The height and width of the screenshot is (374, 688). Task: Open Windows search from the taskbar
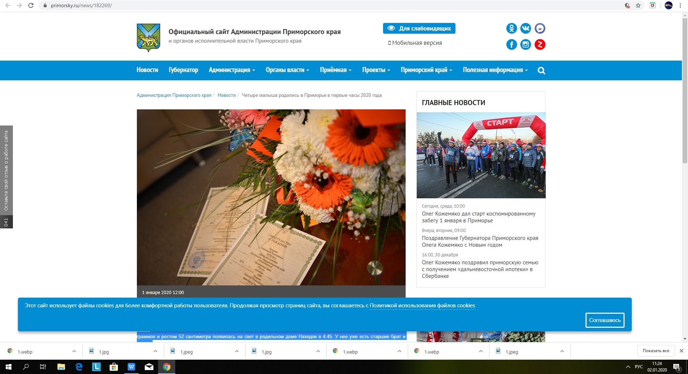(x=26, y=367)
